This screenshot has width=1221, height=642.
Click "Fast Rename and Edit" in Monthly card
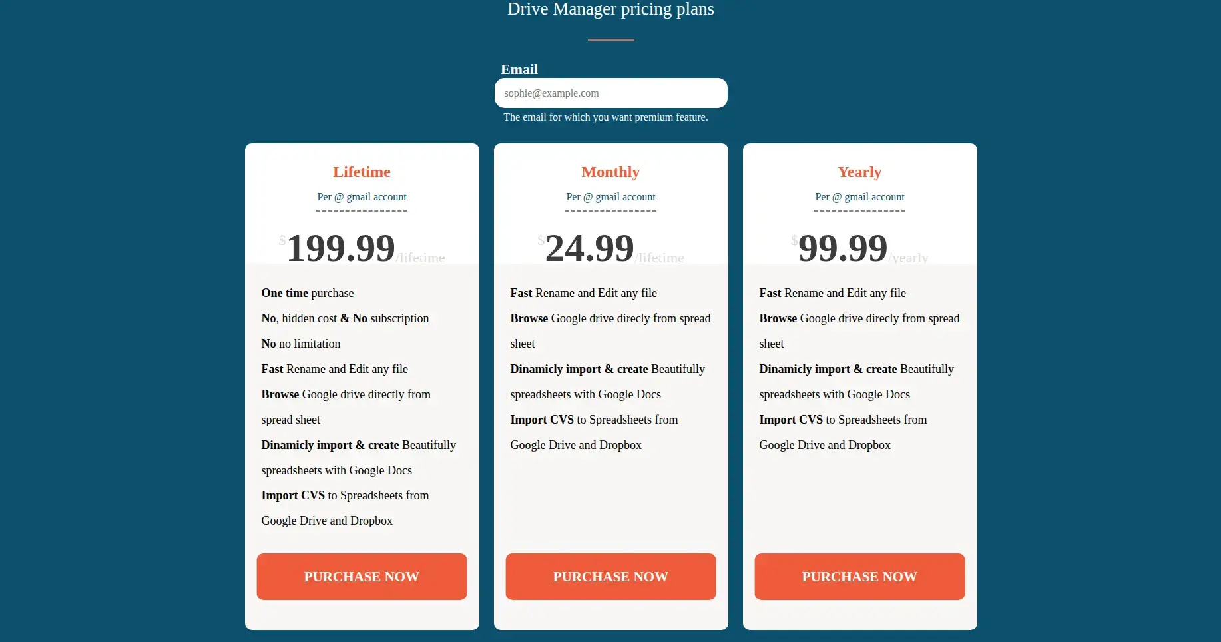click(583, 293)
